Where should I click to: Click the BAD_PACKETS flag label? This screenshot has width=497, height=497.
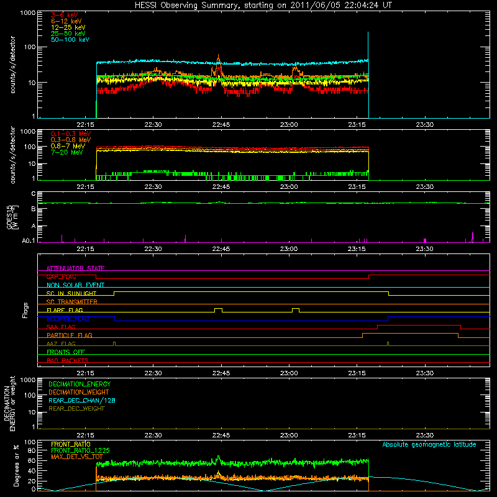click(x=68, y=360)
